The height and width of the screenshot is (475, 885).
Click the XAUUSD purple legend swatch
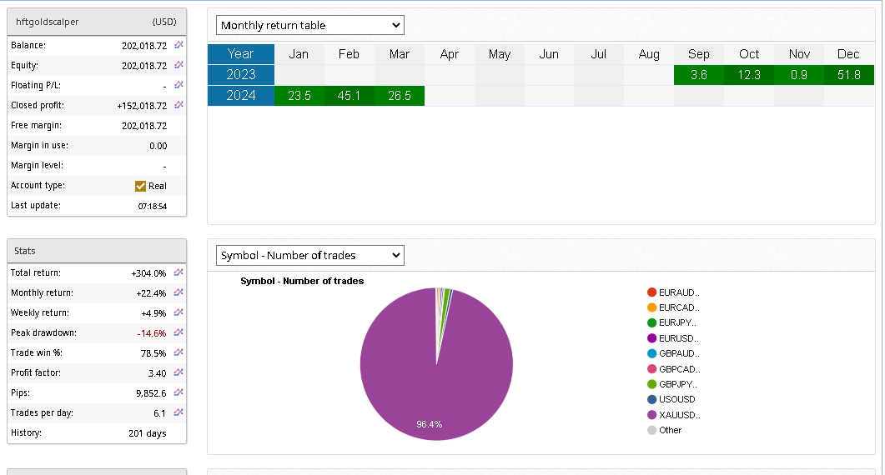(651, 415)
